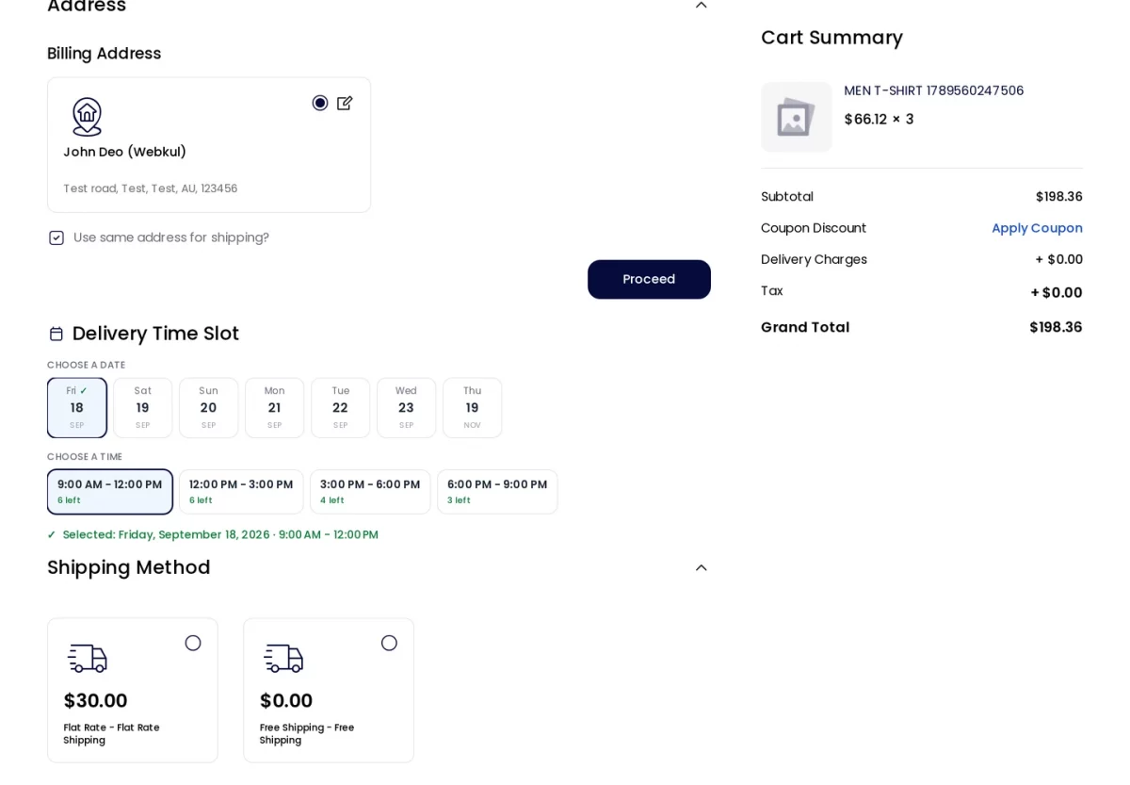Screen dimensions: 1130x785
Task: Toggle Use same address for shipping checkbox
Action: pos(56,237)
